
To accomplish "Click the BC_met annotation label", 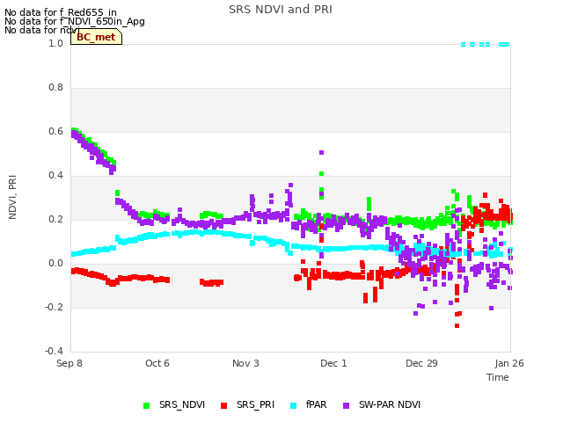I will coord(96,37).
